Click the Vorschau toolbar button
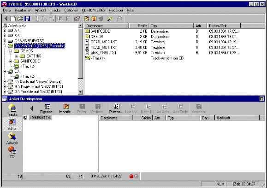The image size is (267, 188). point(199,108)
